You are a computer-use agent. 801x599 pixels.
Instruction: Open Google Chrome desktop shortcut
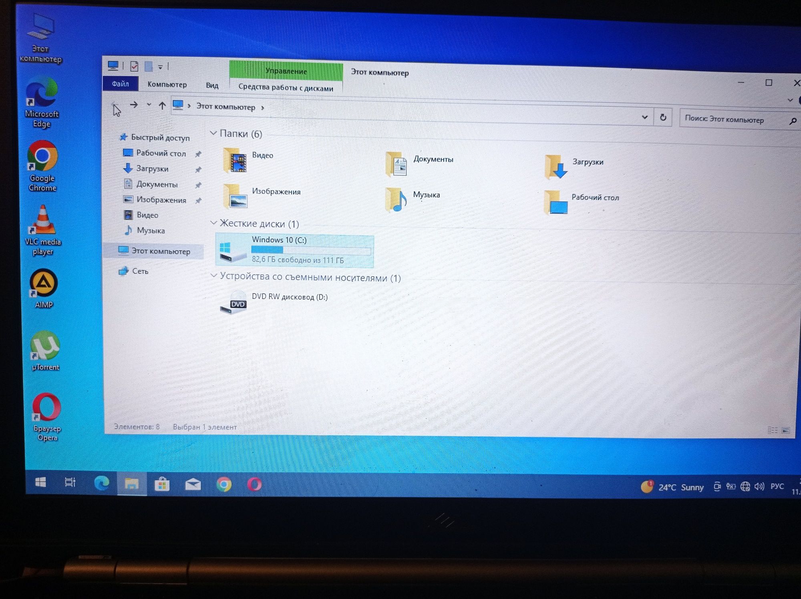click(x=42, y=166)
